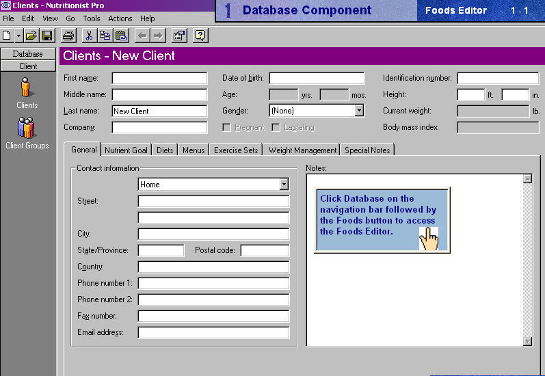
Task: Click the Client navigation bar button
Action: pos(28,66)
